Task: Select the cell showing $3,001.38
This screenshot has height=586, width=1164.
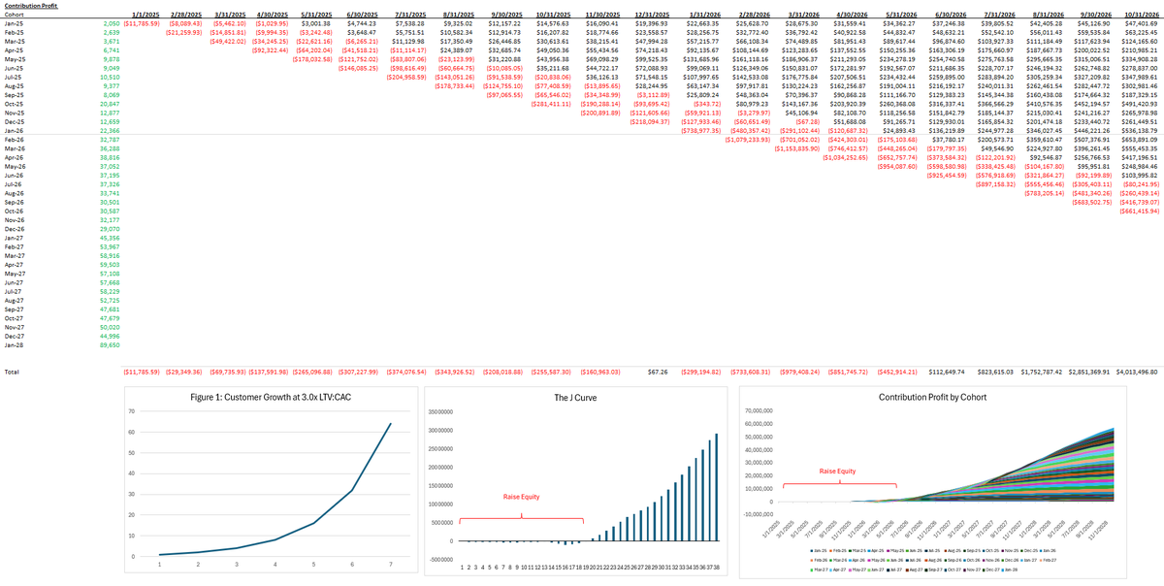Action: pyautogui.click(x=314, y=24)
